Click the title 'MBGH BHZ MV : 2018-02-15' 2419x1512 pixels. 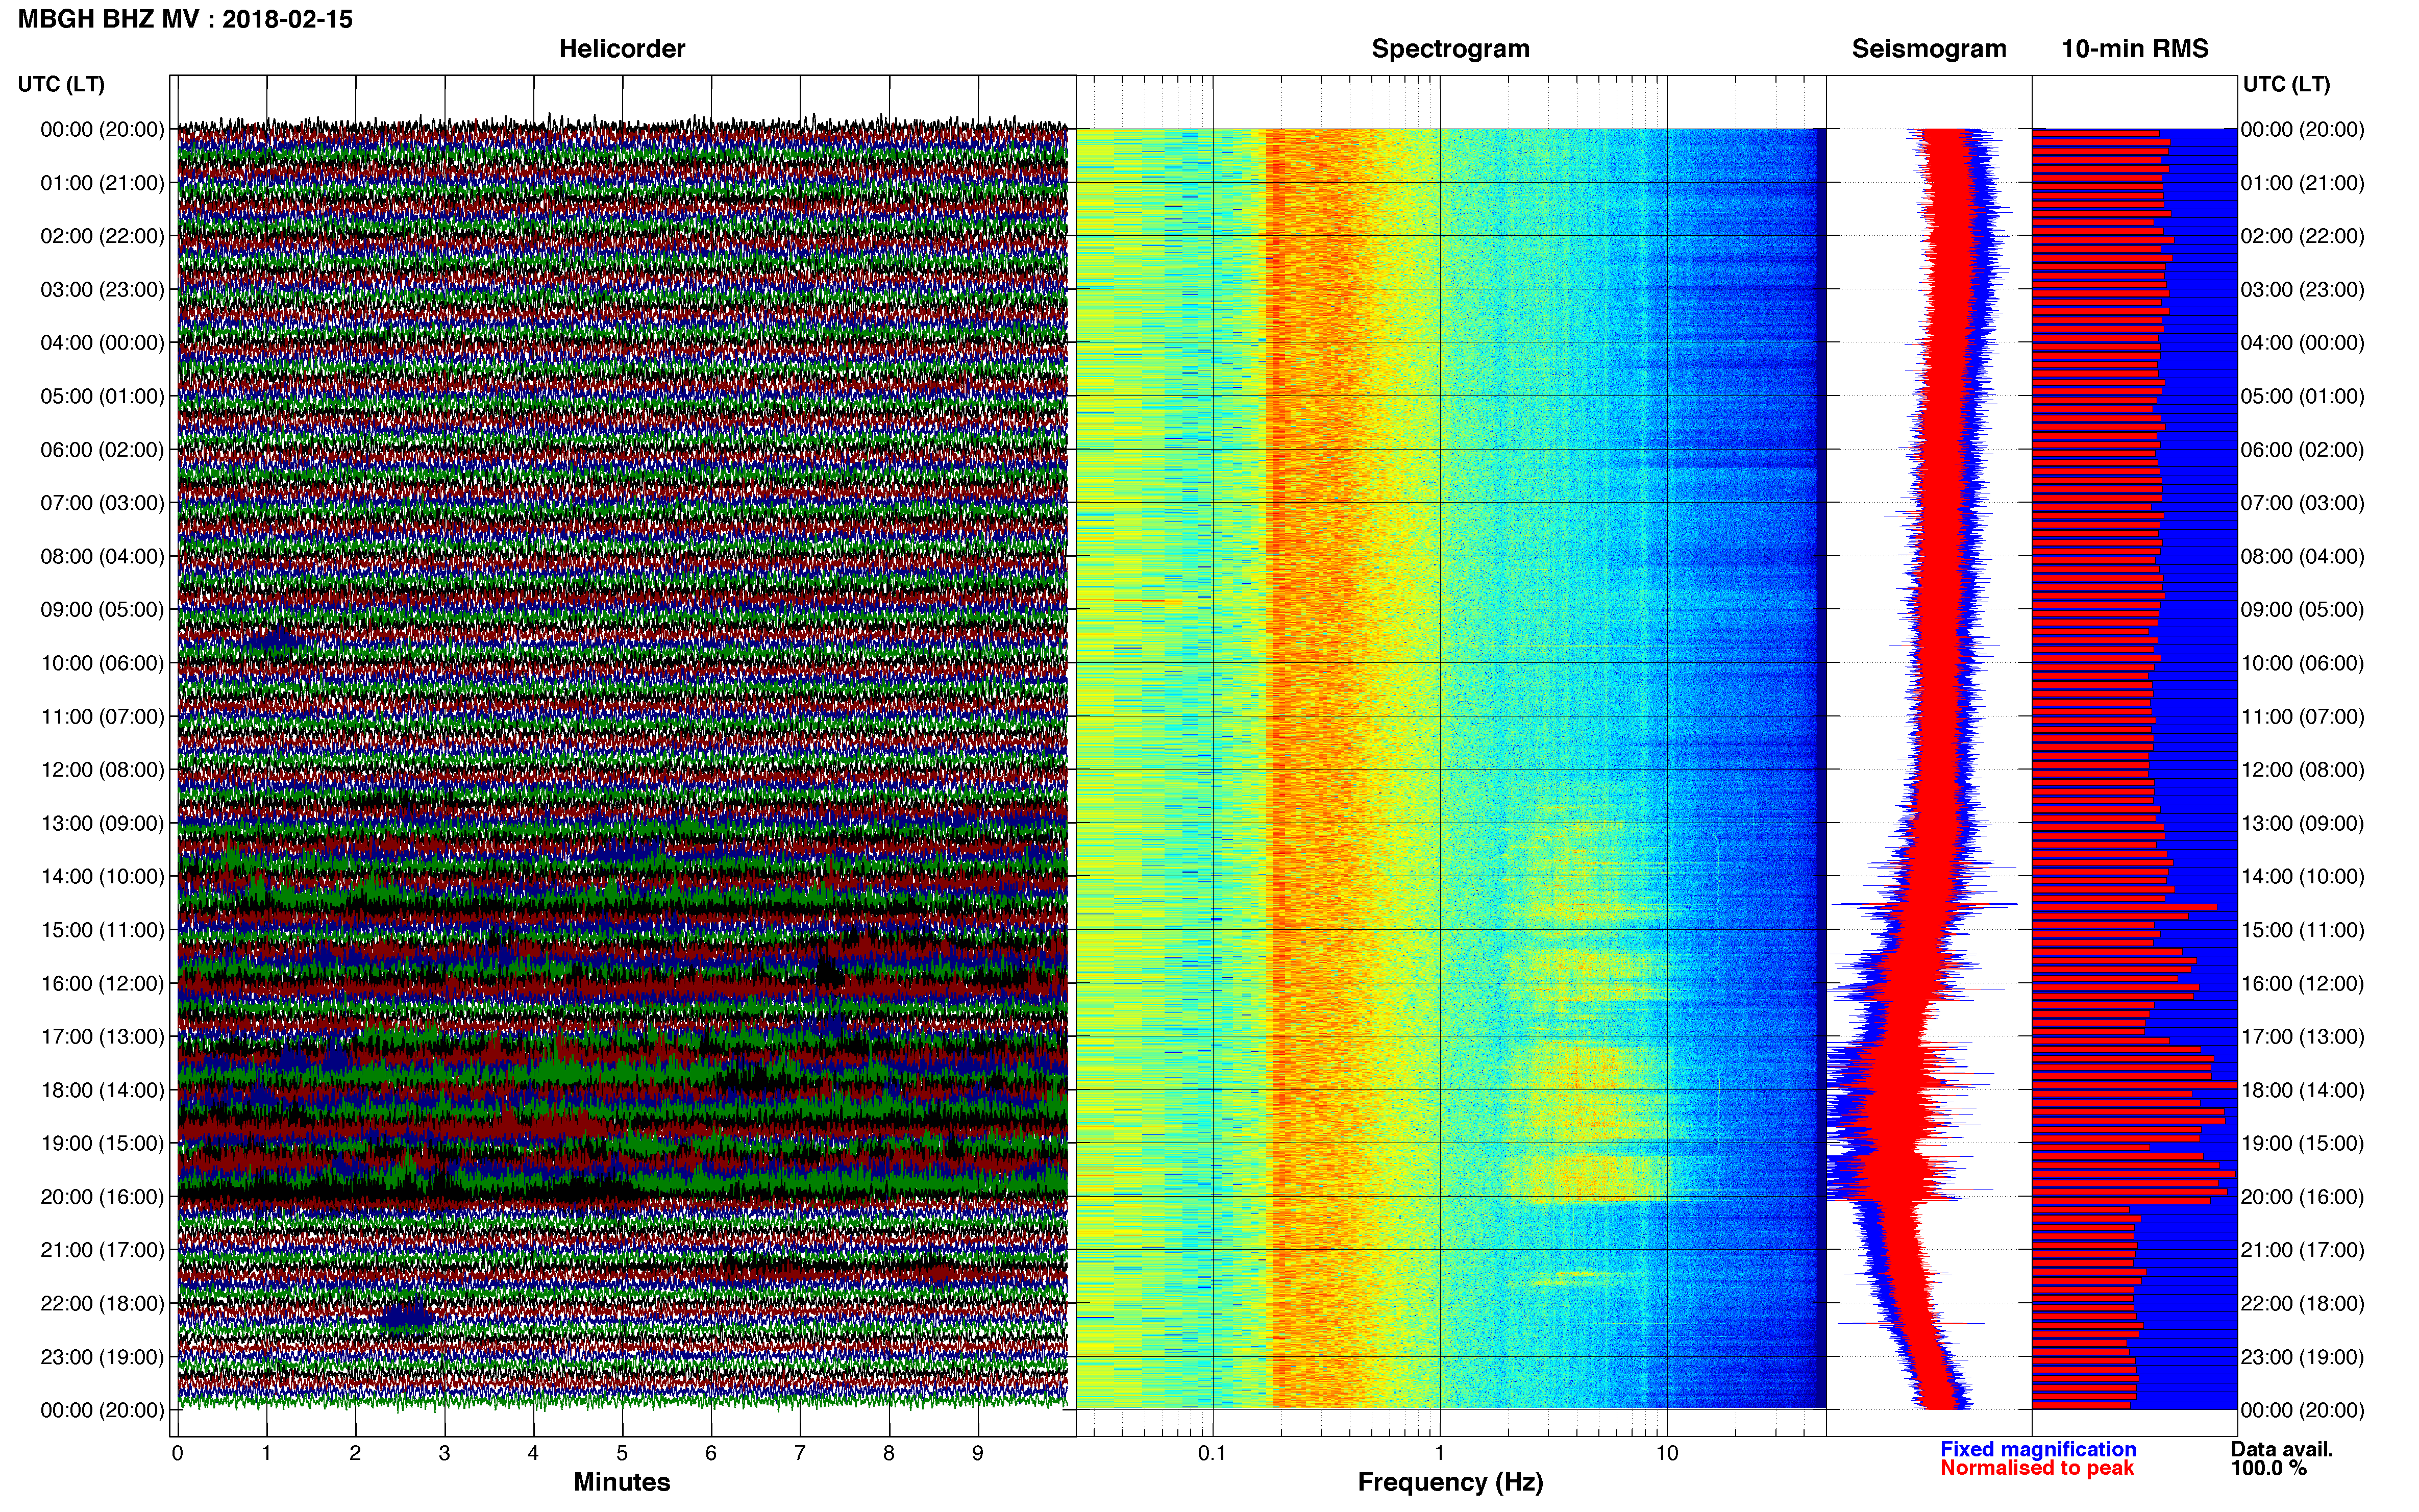click(185, 19)
